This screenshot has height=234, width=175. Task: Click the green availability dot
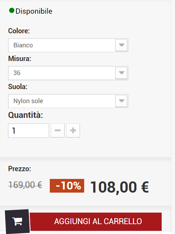12,11
